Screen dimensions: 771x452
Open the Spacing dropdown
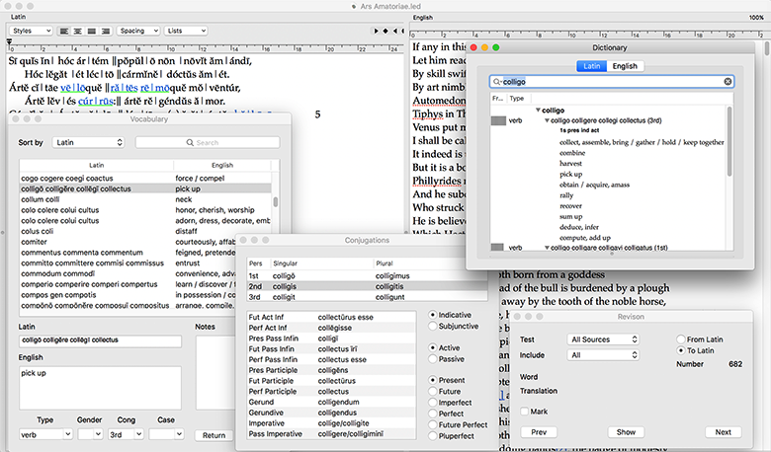pos(138,31)
